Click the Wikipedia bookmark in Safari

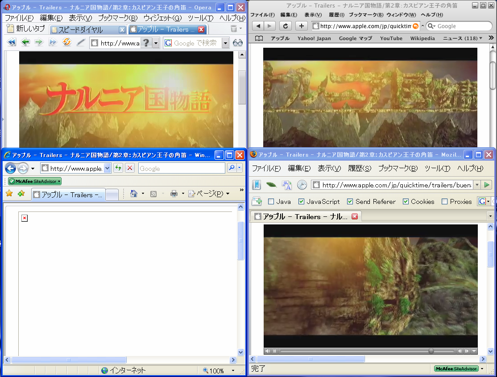pos(422,38)
